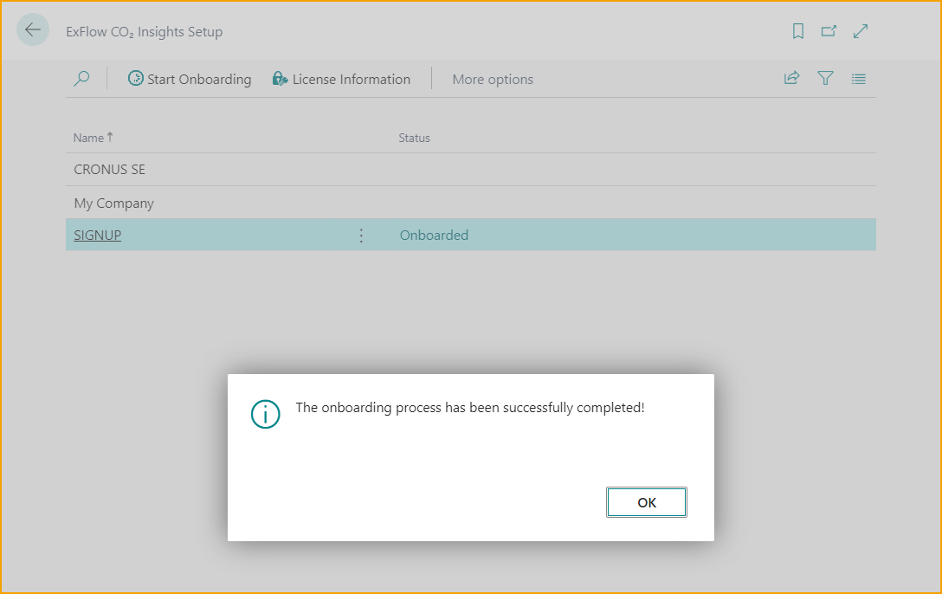This screenshot has width=942, height=594.
Task: Click the search magnifier icon
Action: click(x=81, y=79)
